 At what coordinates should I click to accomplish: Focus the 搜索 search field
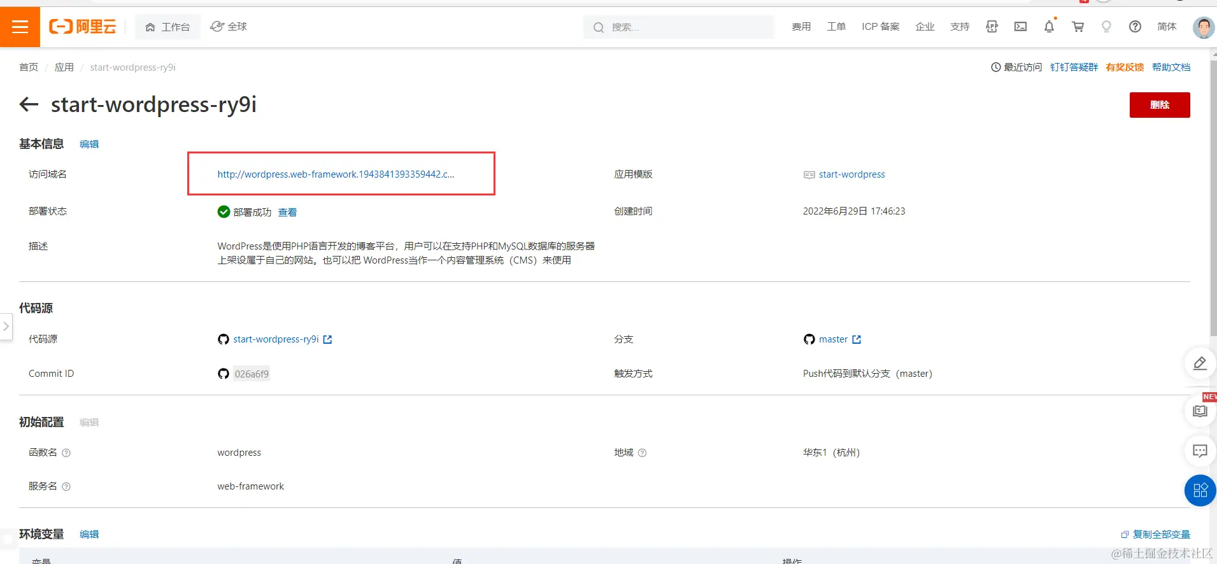click(678, 27)
